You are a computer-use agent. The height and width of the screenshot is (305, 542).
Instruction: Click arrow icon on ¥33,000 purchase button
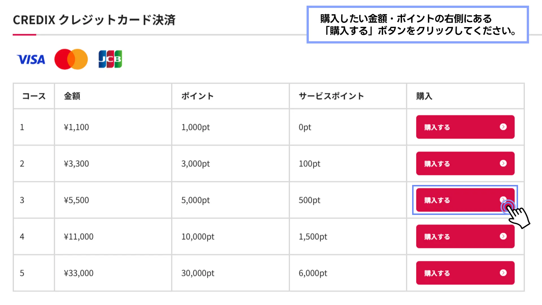pos(503,273)
